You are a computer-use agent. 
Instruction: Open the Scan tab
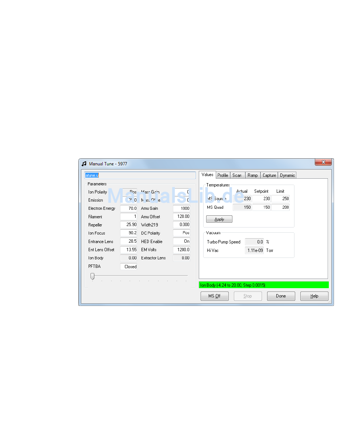pyautogui.click(x=237, y=175)
